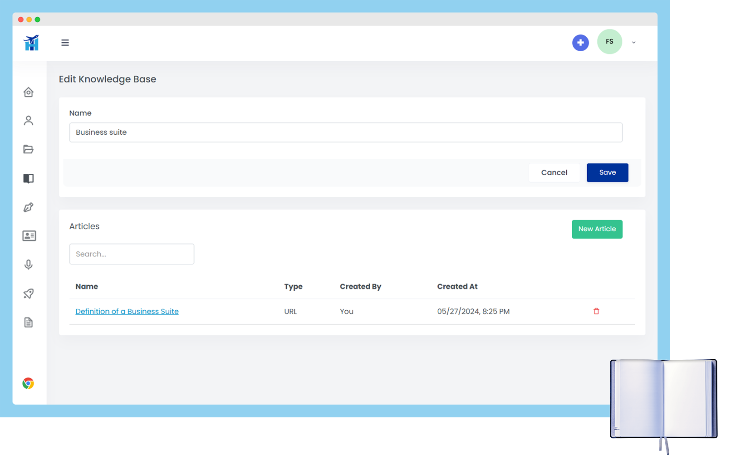This screenshot has width=731, height=455.
Task: Click the Edit Knowledge Base heading
Action: tap(108, 79)
